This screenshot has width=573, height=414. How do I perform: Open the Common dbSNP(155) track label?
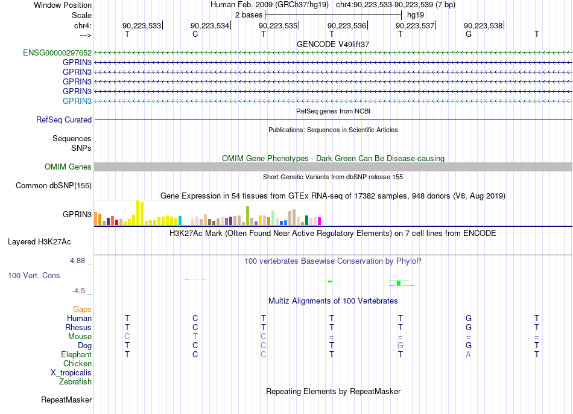pyautogui.click(x=54, y=185)
